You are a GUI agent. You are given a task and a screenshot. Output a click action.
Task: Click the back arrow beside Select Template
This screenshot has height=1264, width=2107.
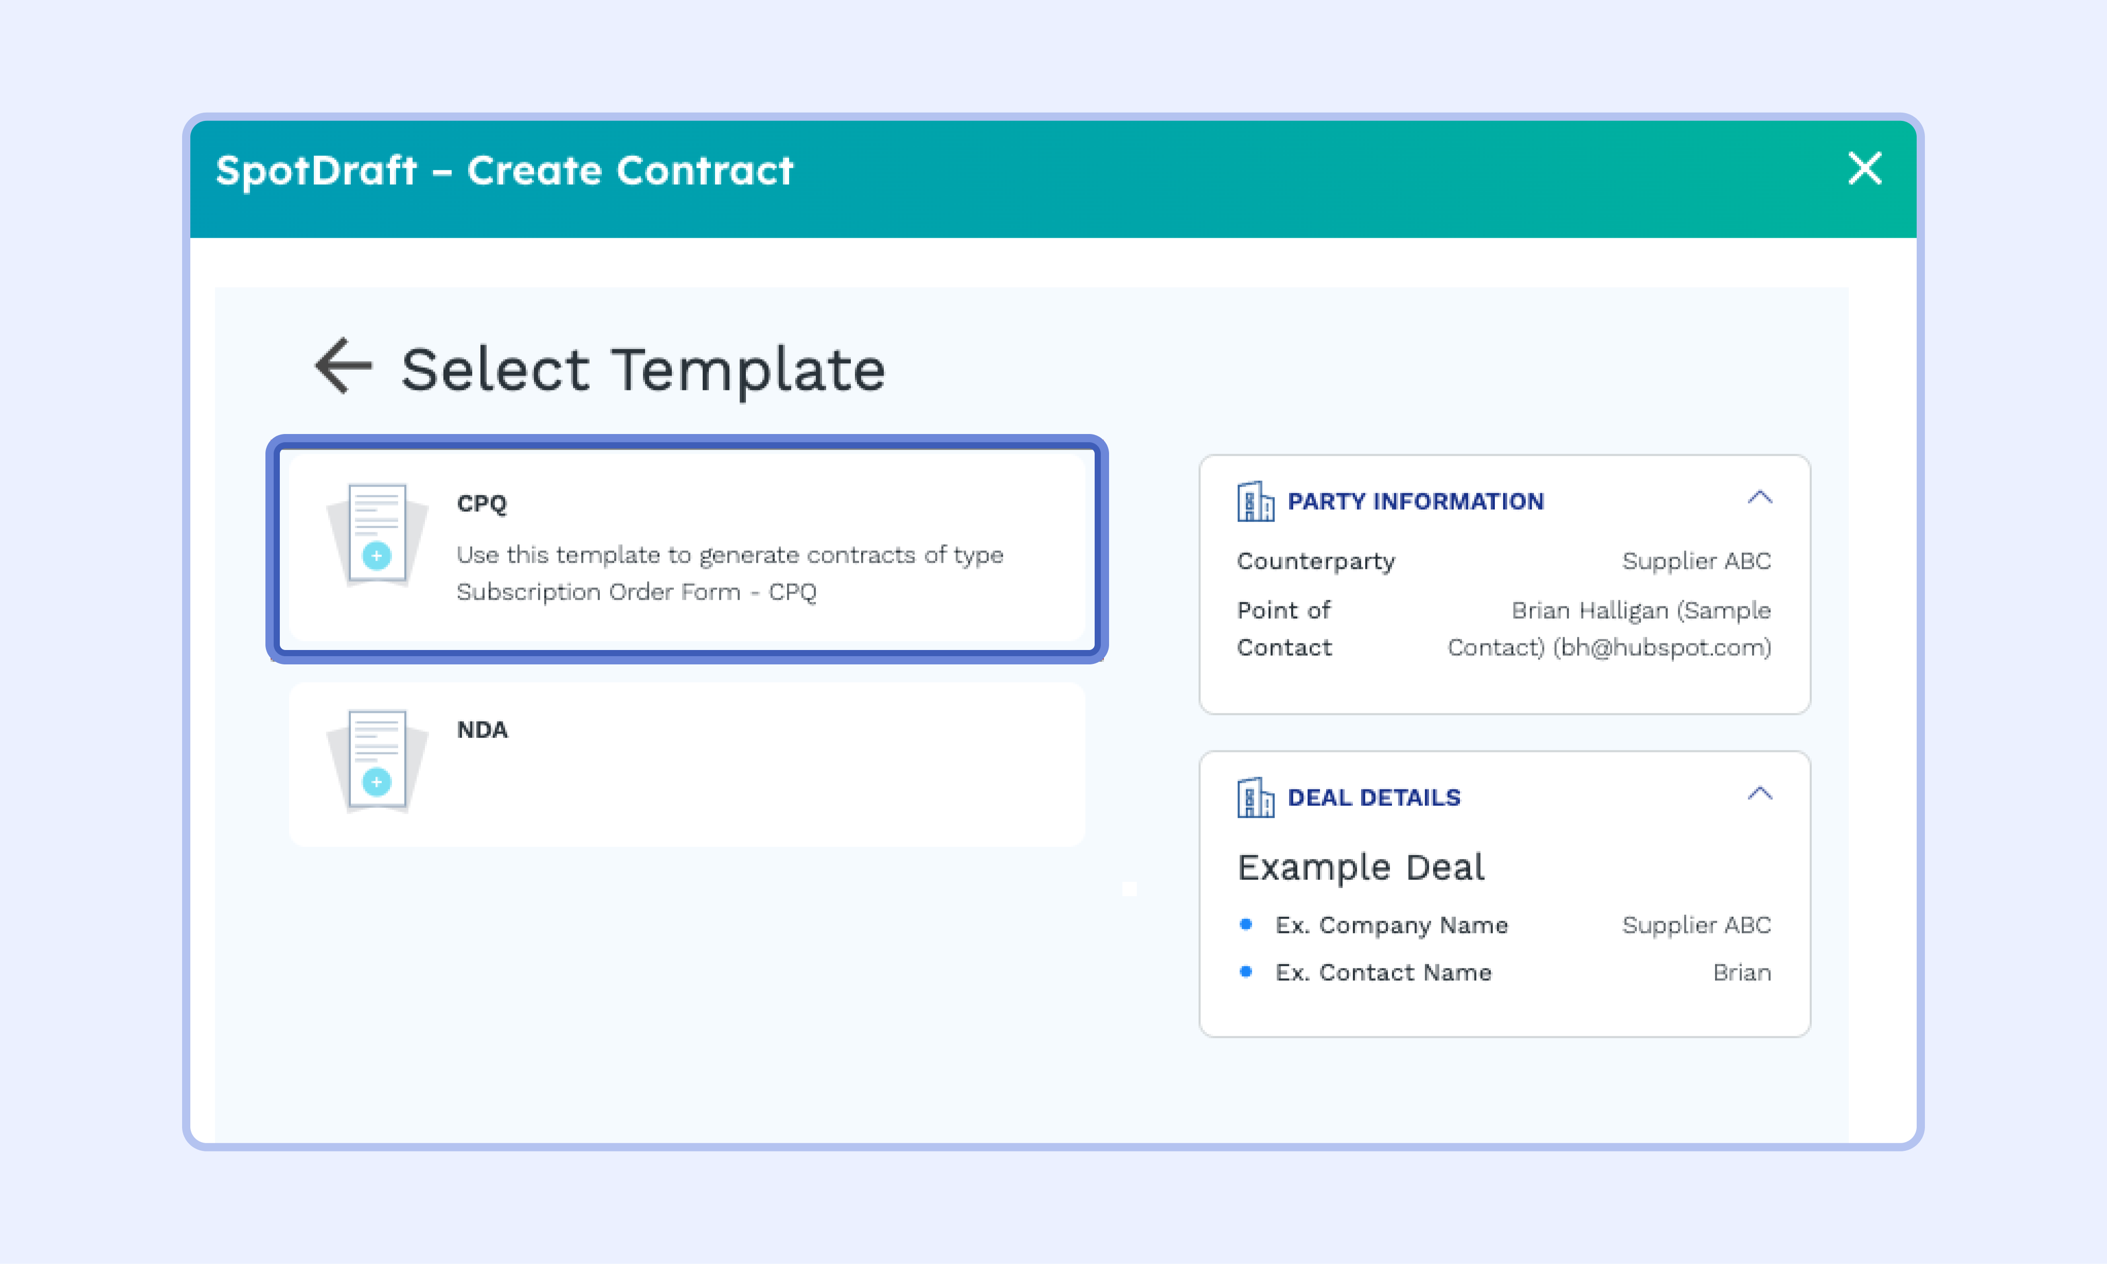point(343,366)
